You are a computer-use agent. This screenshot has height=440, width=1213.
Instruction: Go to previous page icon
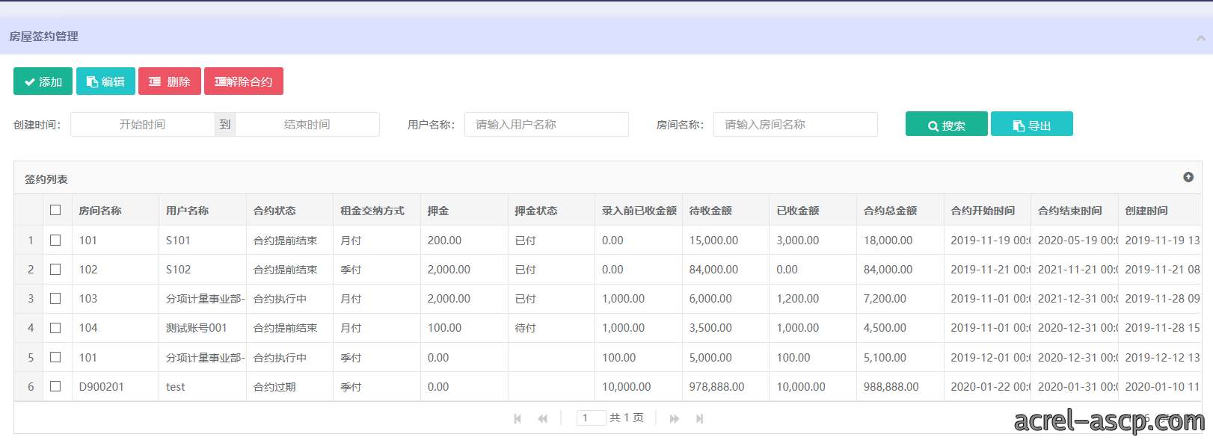[x=543, y=418]
